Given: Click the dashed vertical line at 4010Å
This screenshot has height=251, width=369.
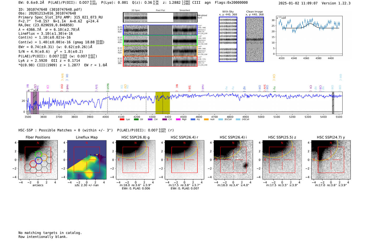Looking at the screenshot, I should (x=108, y=103).
